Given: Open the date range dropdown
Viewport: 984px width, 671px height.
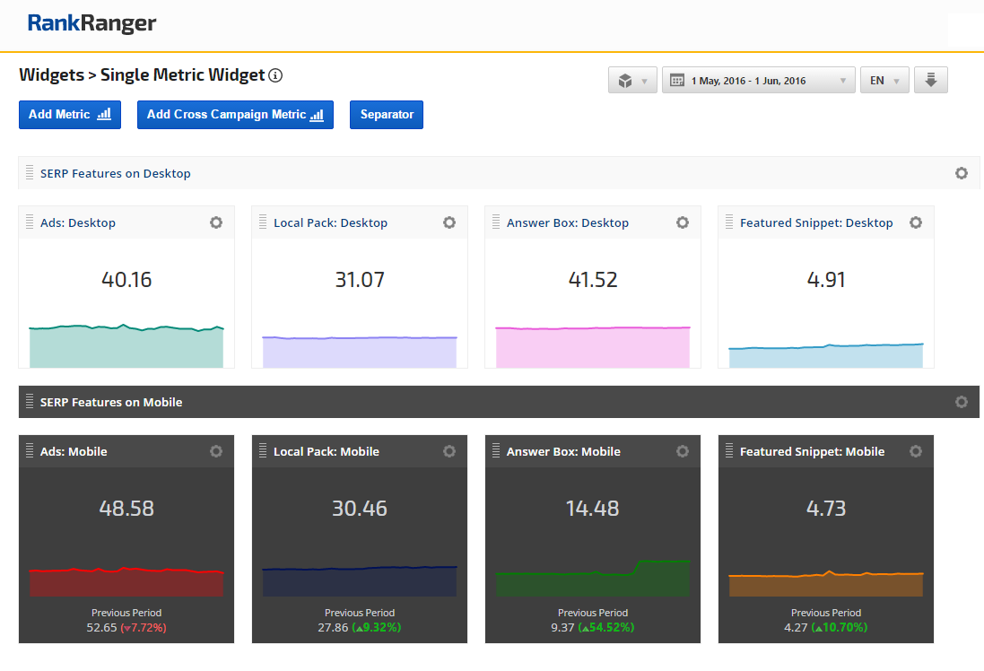Looking at the screenshot, I should (758, 80).
